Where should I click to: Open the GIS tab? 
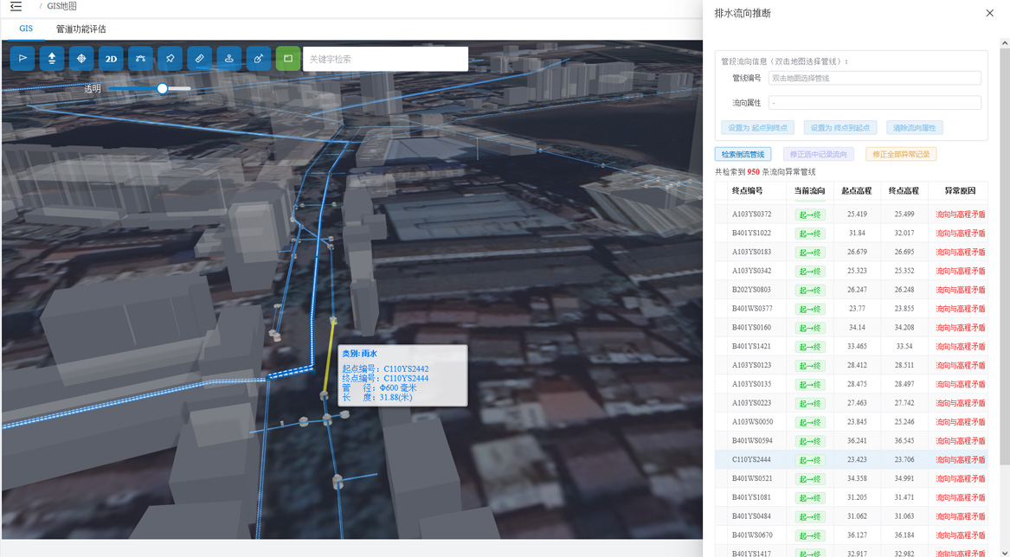coord(26,29)
